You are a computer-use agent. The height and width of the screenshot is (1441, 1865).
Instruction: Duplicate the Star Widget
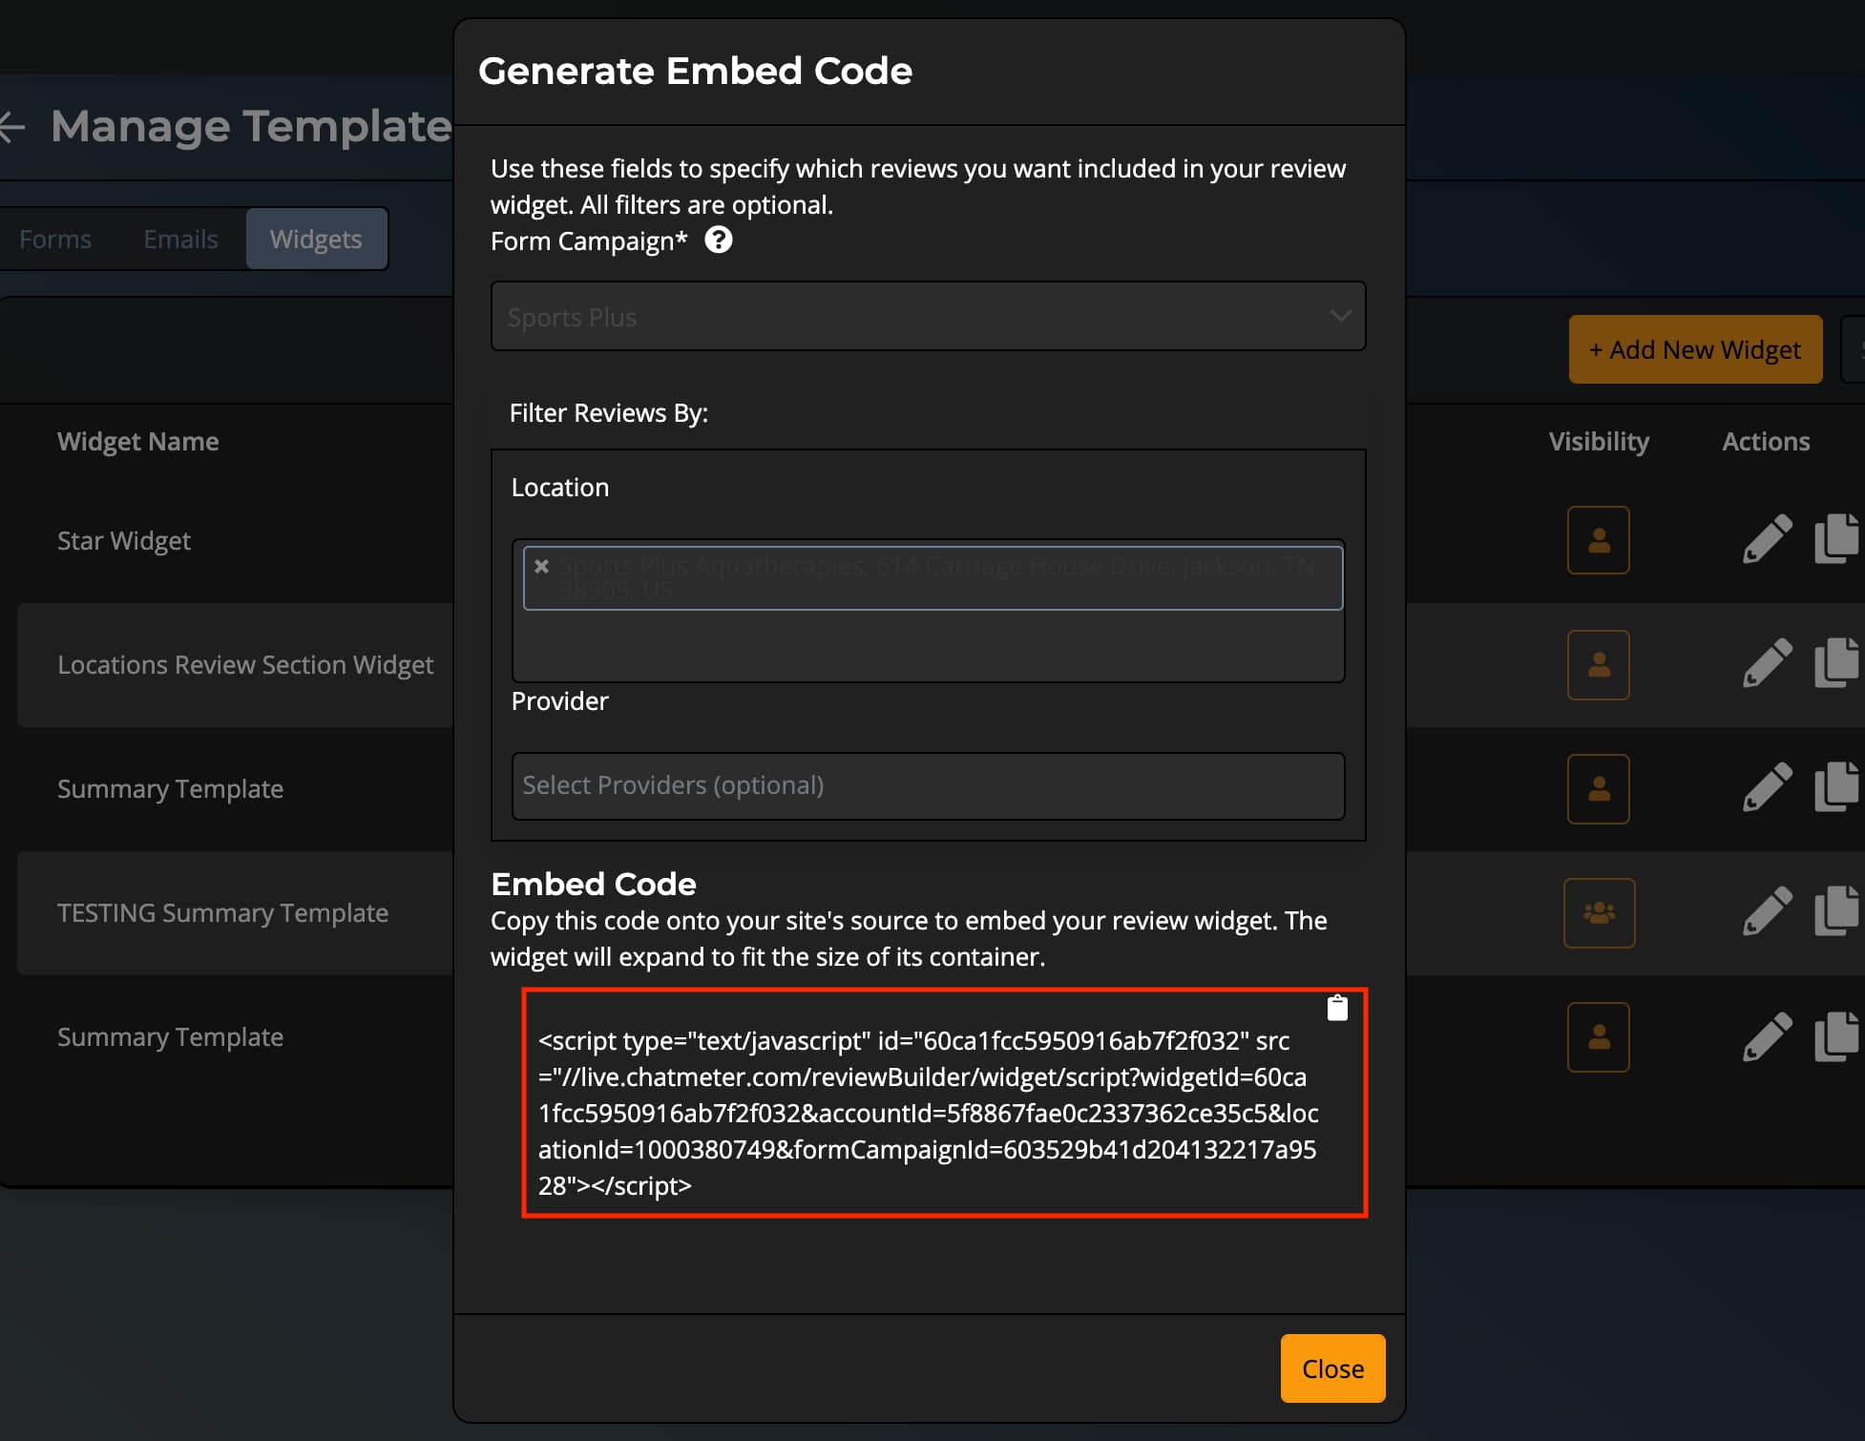(1837, 539)
